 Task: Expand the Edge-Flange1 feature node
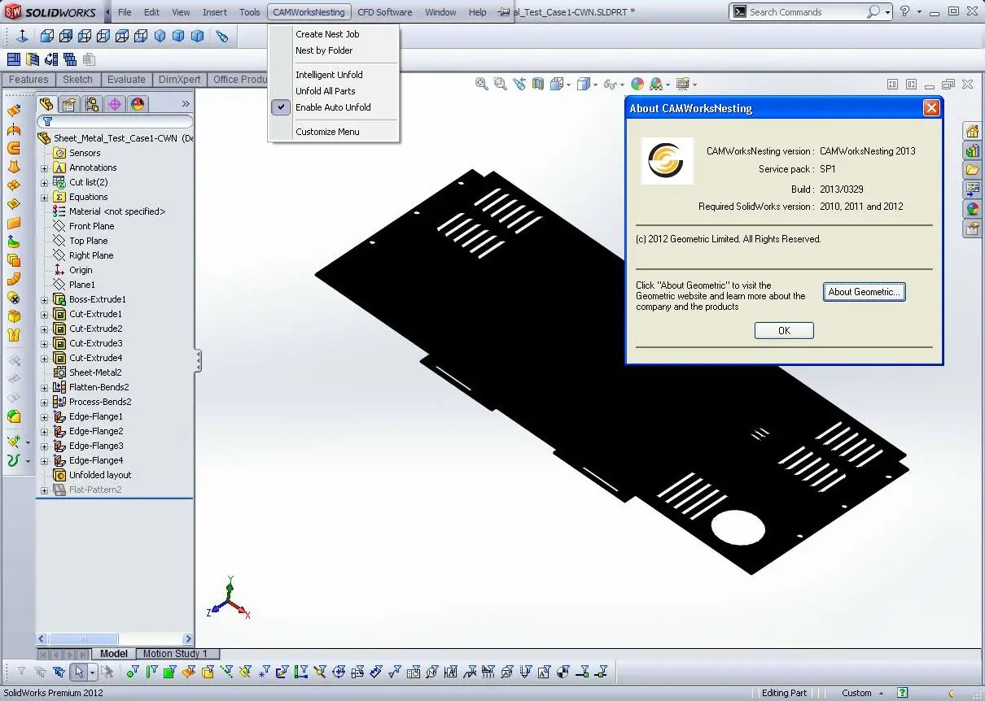pyautogui.click(x=45, y=416)
